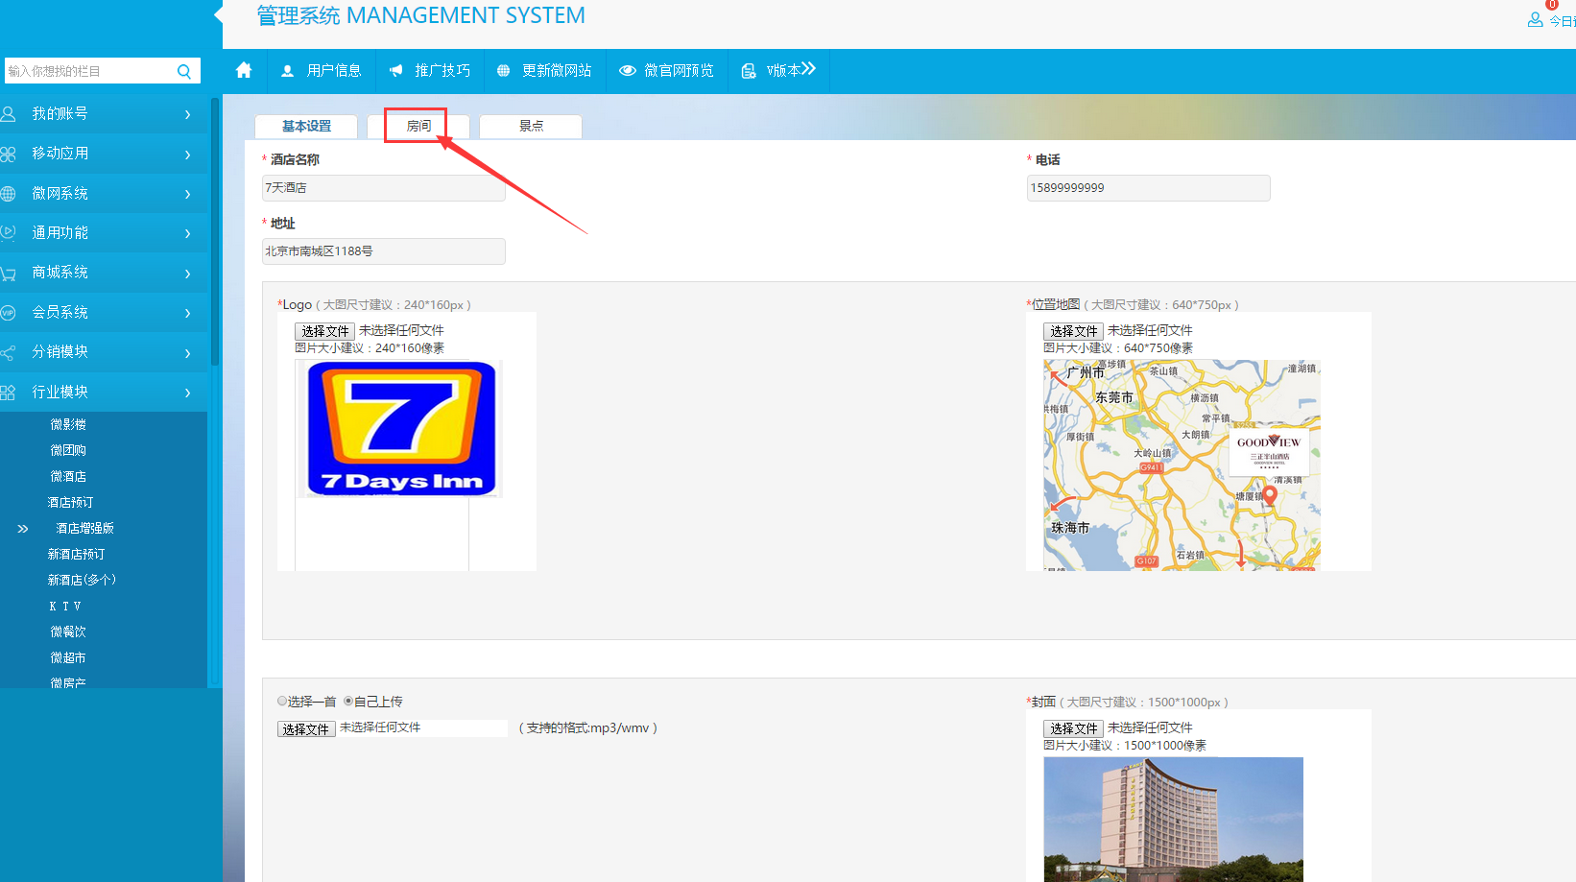Click the 酒店名称 input field
Viewport: 1576px width, 882px height.
point(384,188)
